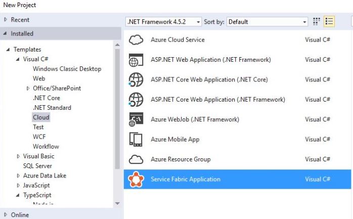353x219 pixels.
Task: Click the Azure Mobile App device icon
Action: pos(137,139)
